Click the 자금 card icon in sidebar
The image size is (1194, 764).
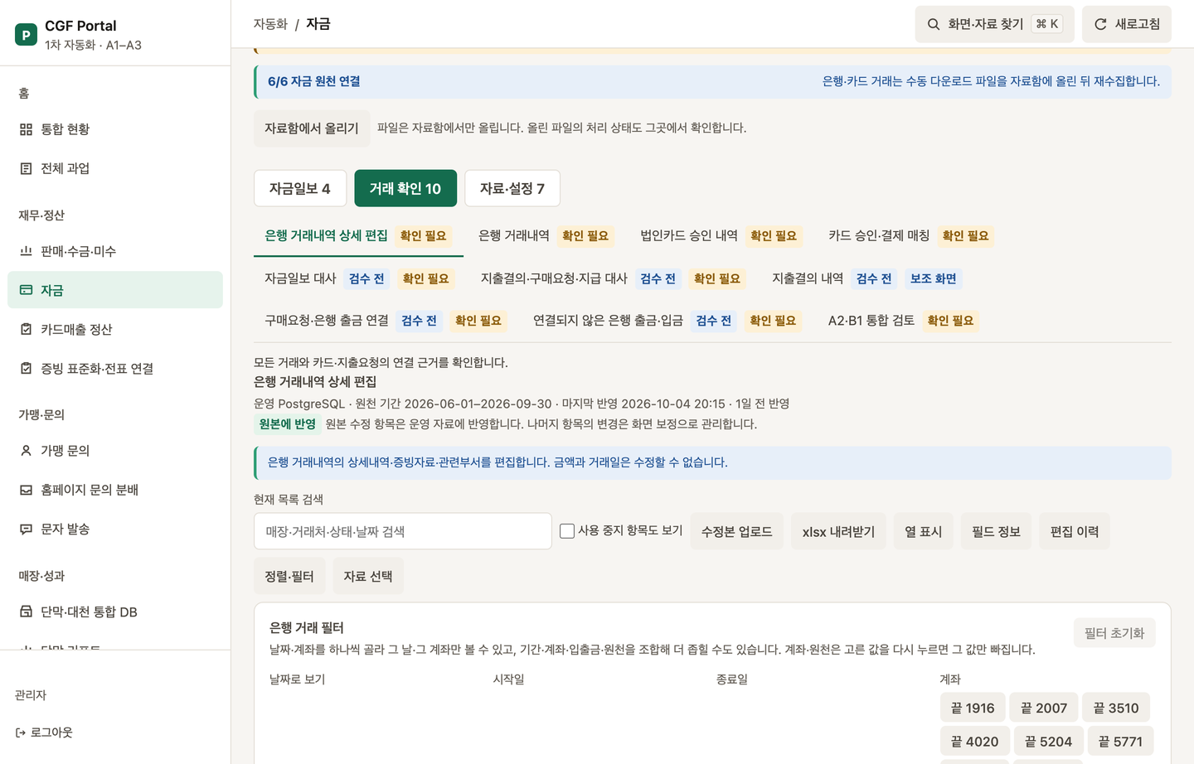(26, 290)
